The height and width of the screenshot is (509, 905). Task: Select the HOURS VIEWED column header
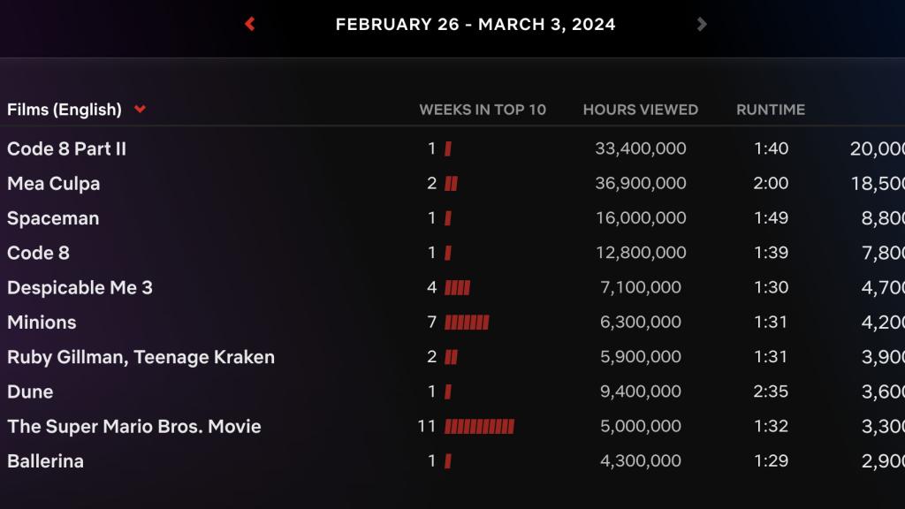(639, 110)
